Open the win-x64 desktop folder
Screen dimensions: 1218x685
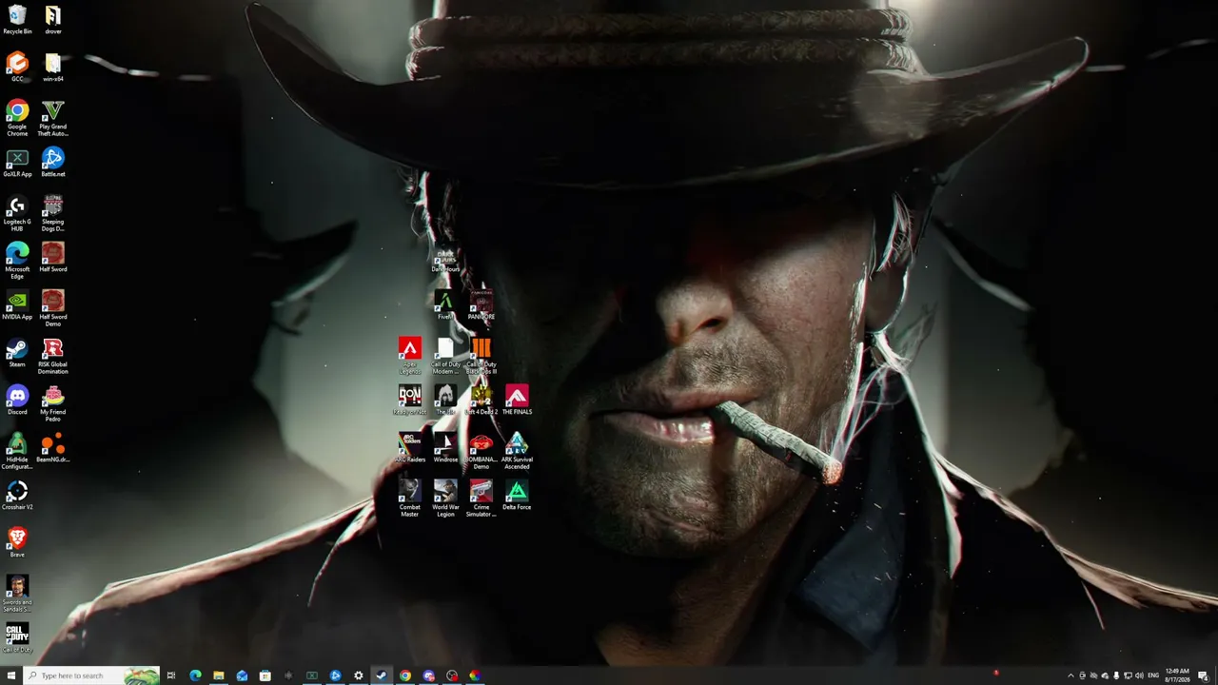(x=53, y=67)
